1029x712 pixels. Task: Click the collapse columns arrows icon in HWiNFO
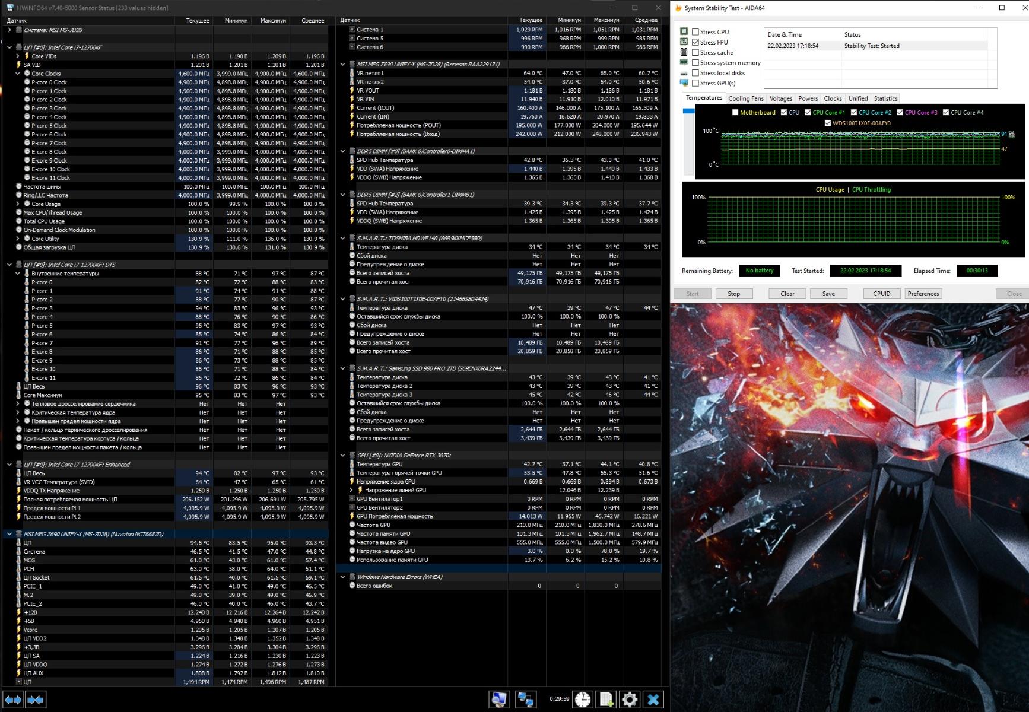[36, 700]
